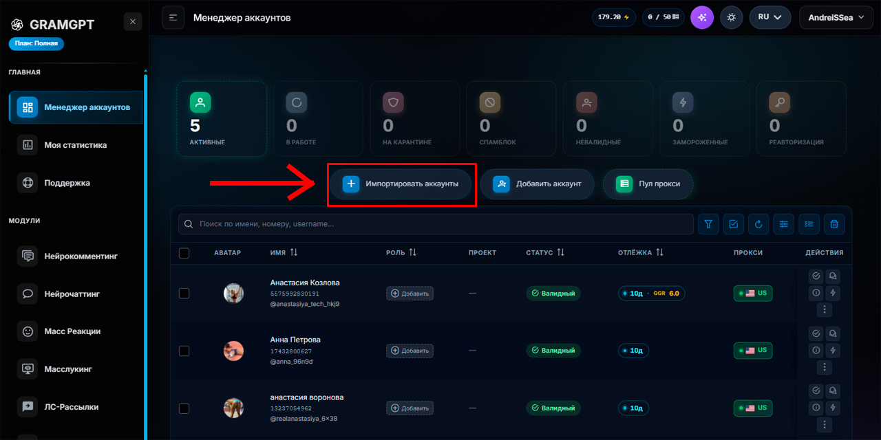Switch theme using the sun icon

pos(732,17)
